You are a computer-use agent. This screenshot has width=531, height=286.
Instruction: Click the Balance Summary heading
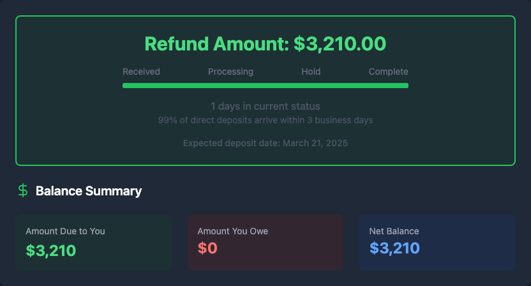click(x=89, y=191)
